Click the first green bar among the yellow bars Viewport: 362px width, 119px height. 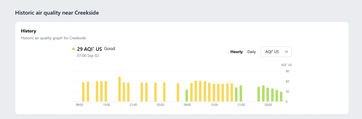click(x=187, y=95)
